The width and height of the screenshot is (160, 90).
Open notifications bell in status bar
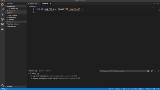[157, 89]
